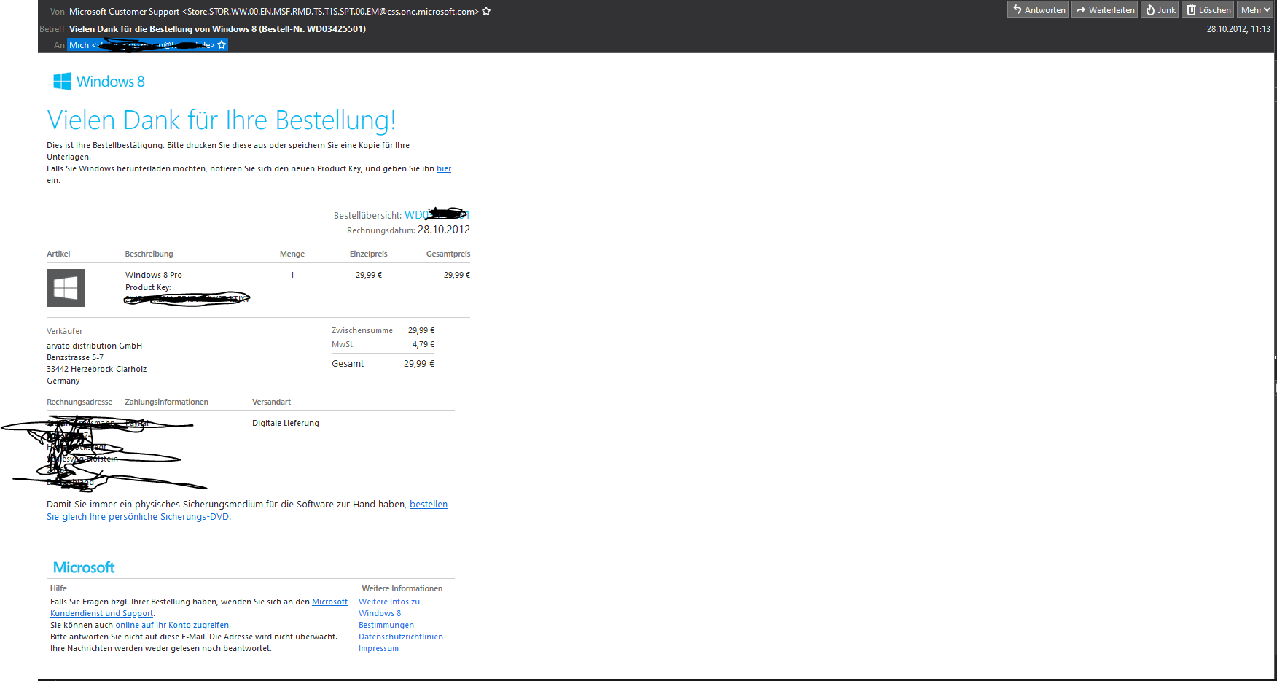Open the Datenschutzrichtlinien link
This screenshot has height=681, width=1277.
click(401, 637)
